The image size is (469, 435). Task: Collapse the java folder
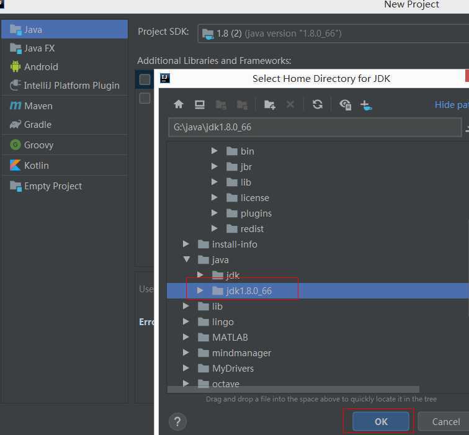point(186,259)
